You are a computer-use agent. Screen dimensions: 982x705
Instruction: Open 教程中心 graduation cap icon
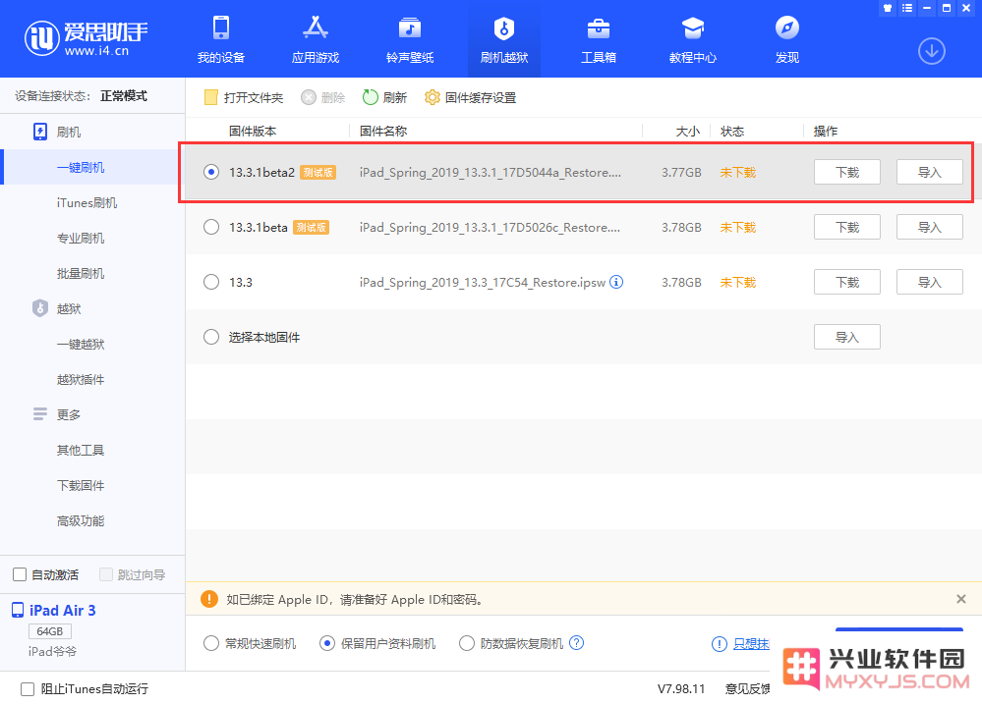point(693,28)
